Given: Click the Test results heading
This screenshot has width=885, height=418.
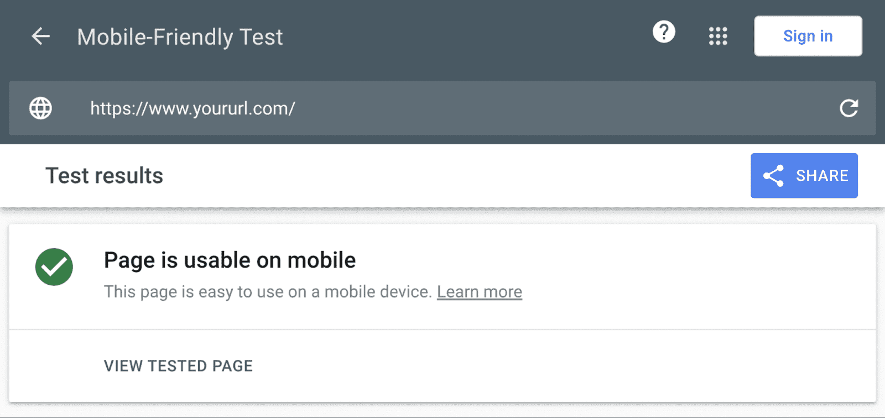Looking at the screenshot, I should click(x=104, y=175).
